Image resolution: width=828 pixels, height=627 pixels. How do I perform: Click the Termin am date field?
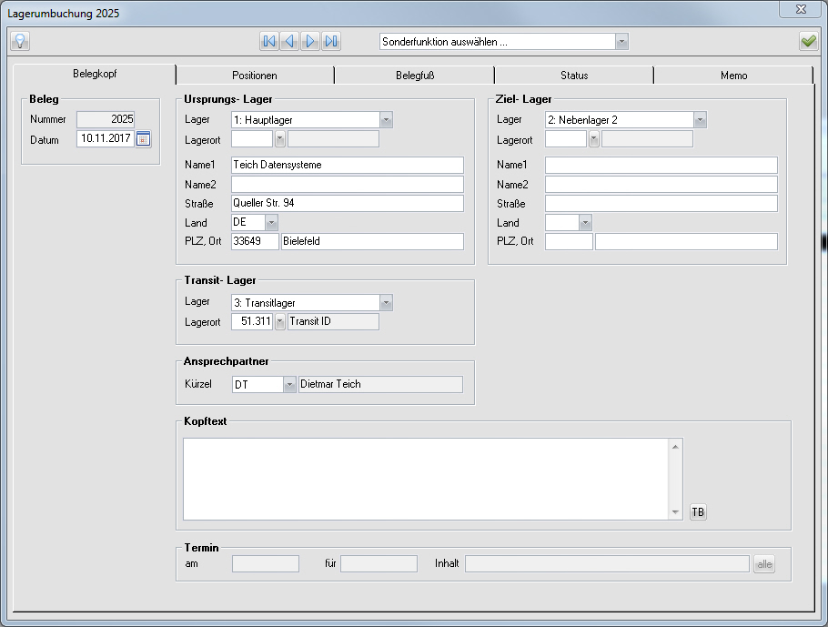(266, 564)
